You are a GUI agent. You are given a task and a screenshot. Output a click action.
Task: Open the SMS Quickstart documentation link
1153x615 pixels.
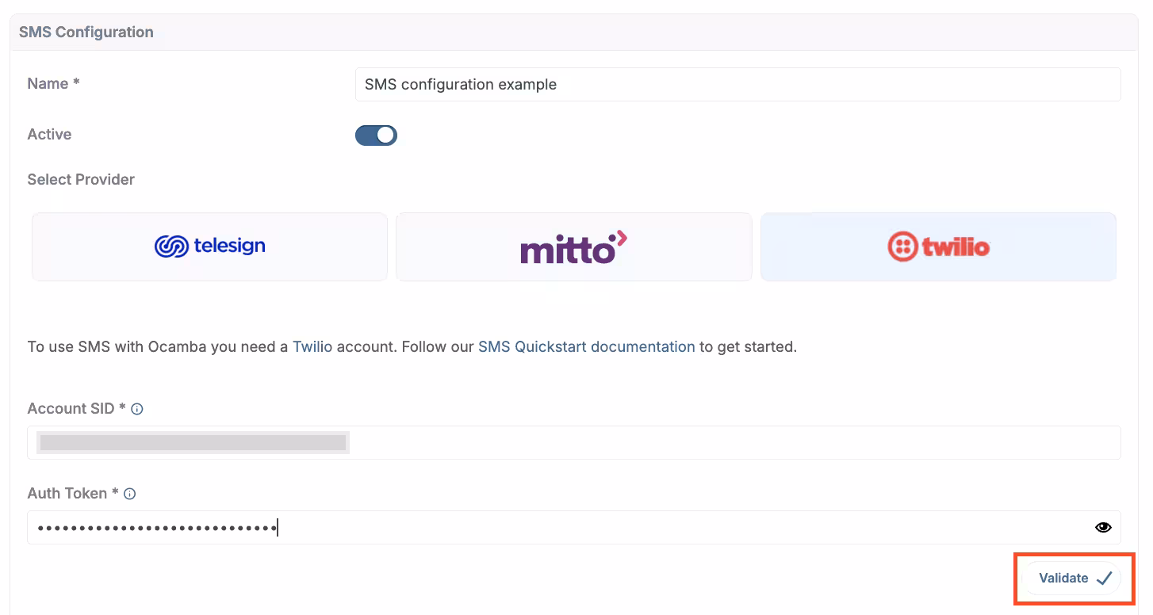click(586, 346)
